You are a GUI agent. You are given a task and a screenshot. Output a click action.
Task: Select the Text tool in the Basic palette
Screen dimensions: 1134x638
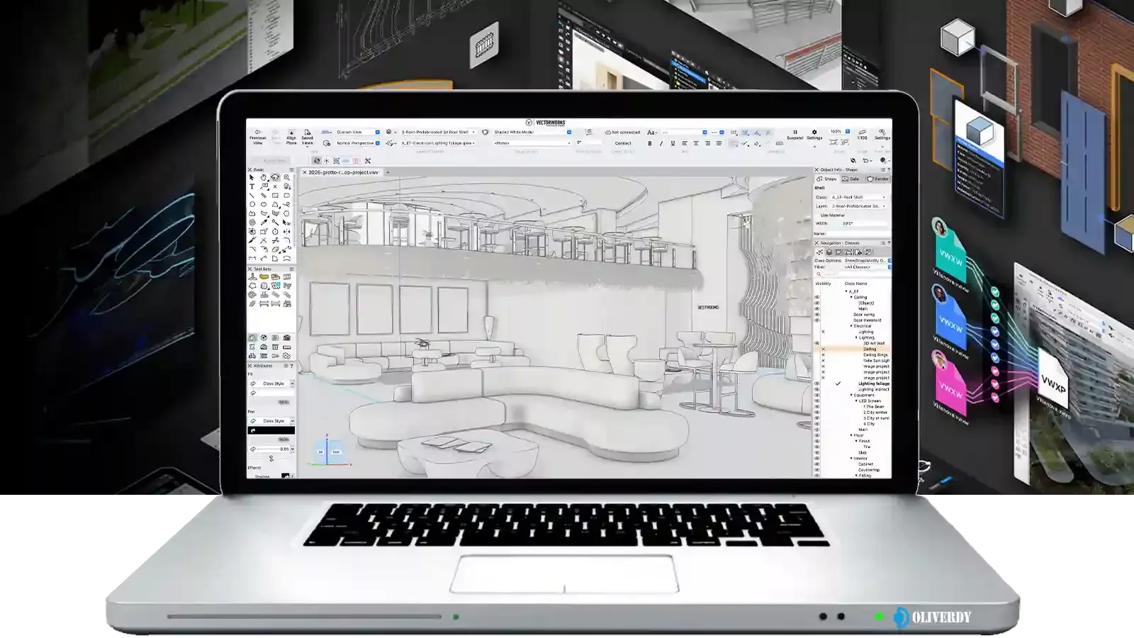point(252,186)
